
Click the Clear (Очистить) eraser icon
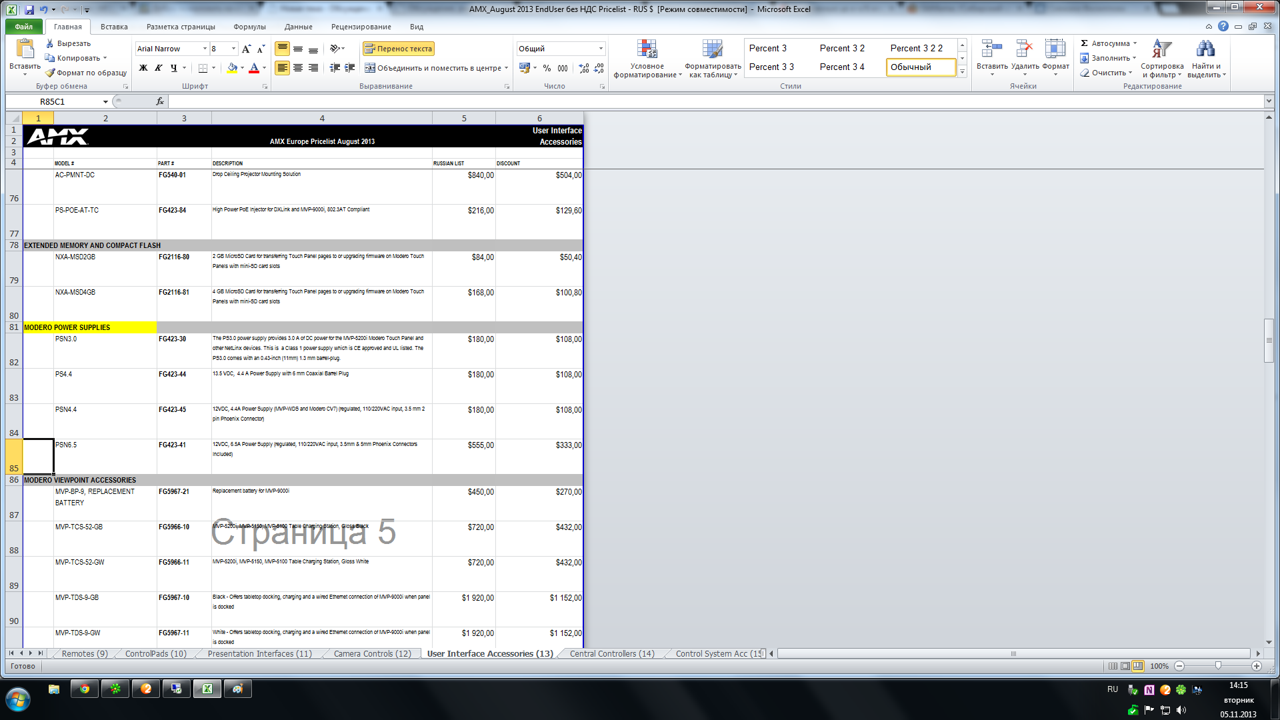tap(1085, 73)
